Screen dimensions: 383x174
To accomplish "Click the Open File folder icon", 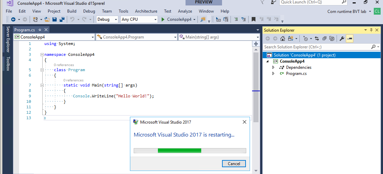I will (47, 19).
